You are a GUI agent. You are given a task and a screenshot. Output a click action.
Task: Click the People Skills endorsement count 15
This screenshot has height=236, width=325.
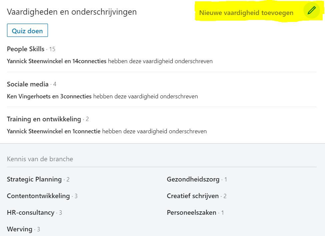(52, 49)
